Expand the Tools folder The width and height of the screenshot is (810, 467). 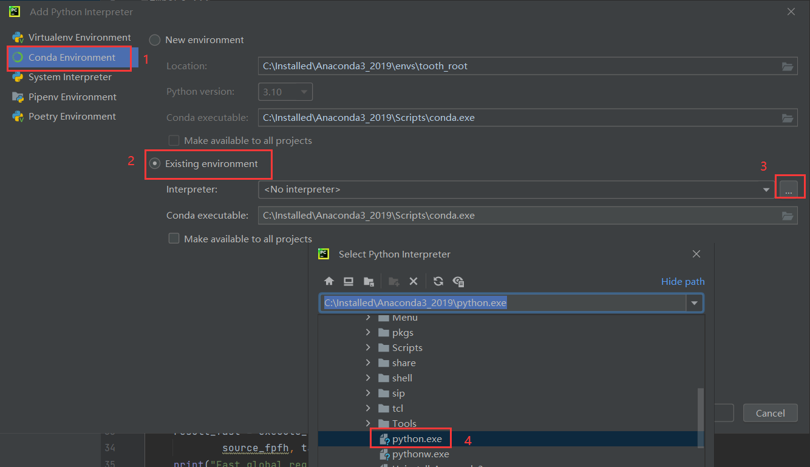(368, 423)
